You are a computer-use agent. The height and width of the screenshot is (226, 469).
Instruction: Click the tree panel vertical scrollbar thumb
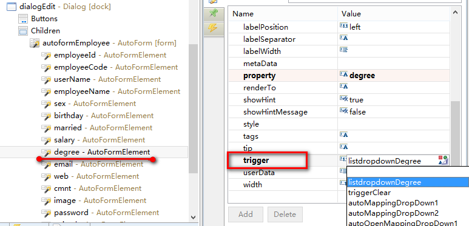coord(193,108)
